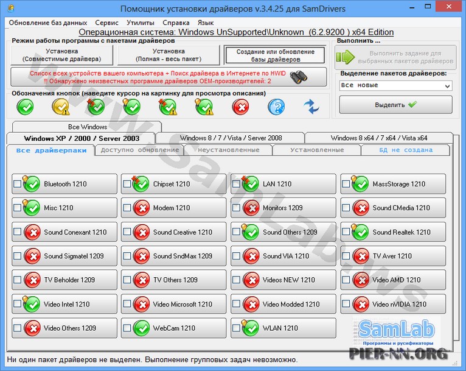Click the 'Выделить' button

click(395, 105)
